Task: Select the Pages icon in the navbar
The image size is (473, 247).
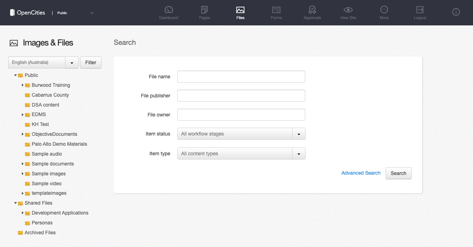Action: click(204, 12)
